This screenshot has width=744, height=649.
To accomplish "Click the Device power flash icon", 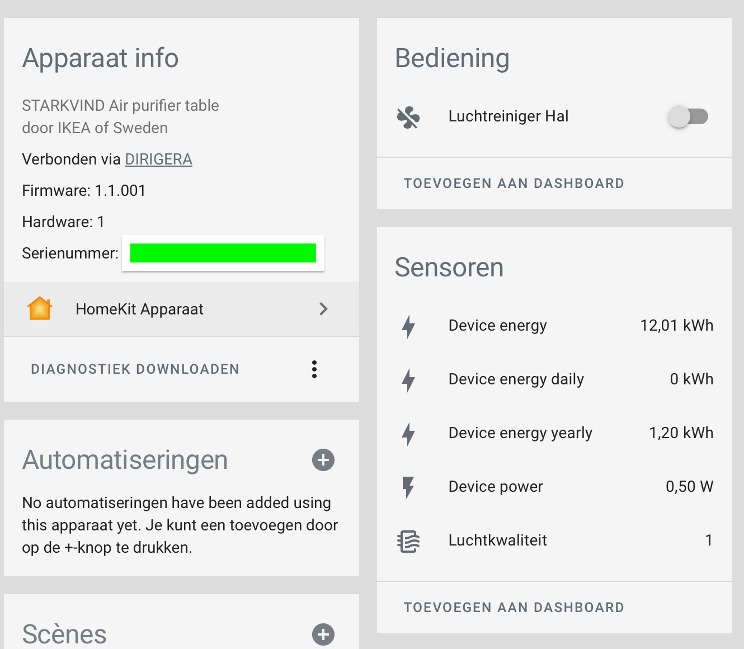I will 408,487.
